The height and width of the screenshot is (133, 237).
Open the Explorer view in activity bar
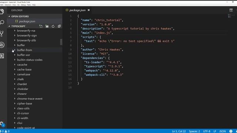2,11
